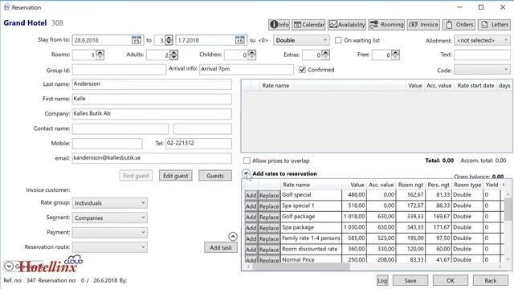The image size is (514, 289).
Task: Open calendar picker for departure date
Action: pos(240,40)
